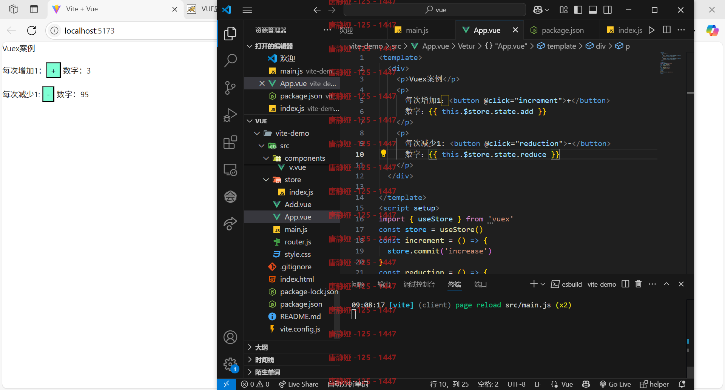Toggle the bottom panel visibility
The image size is (725, 390).
593,10
